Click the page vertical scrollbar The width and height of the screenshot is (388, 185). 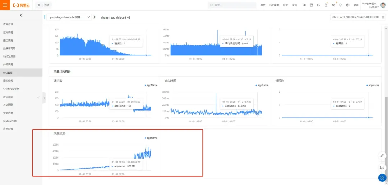387,138
